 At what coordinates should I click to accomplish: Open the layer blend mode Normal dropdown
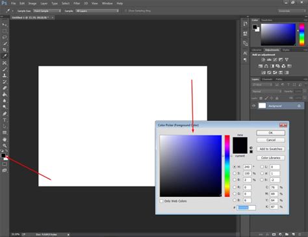point(266,92)
